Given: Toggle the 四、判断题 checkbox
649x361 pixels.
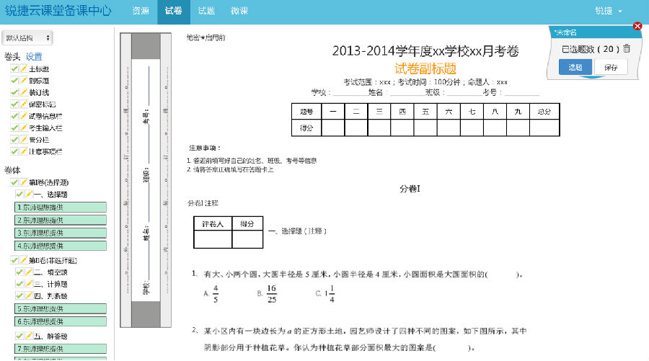Looking at the screenshot, I should (19, 296).
